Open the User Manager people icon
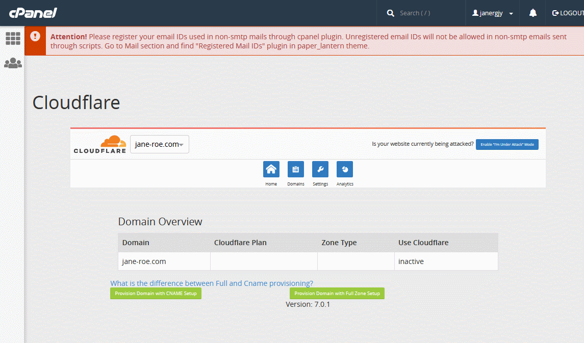The height and width of the screenshot is (343, 584). [x=13, y=63]
